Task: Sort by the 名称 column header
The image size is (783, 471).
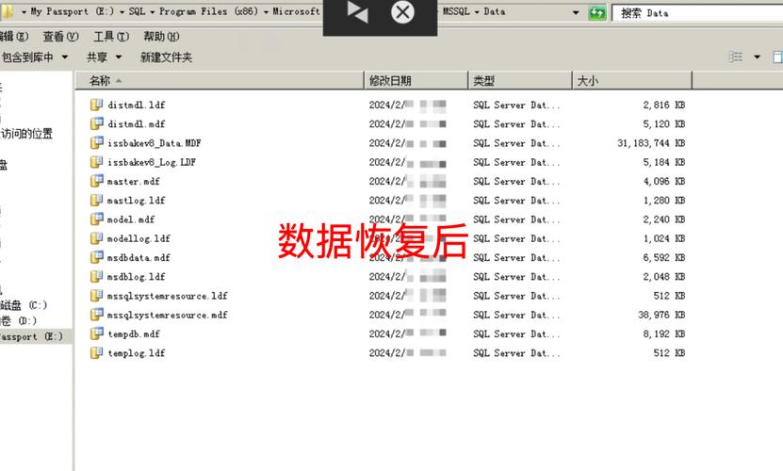Action: pyautogui.click(x=220, y=80)
